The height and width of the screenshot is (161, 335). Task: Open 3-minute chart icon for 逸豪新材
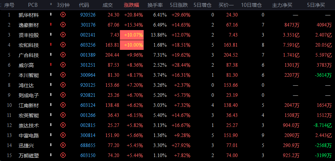(63, 24)
